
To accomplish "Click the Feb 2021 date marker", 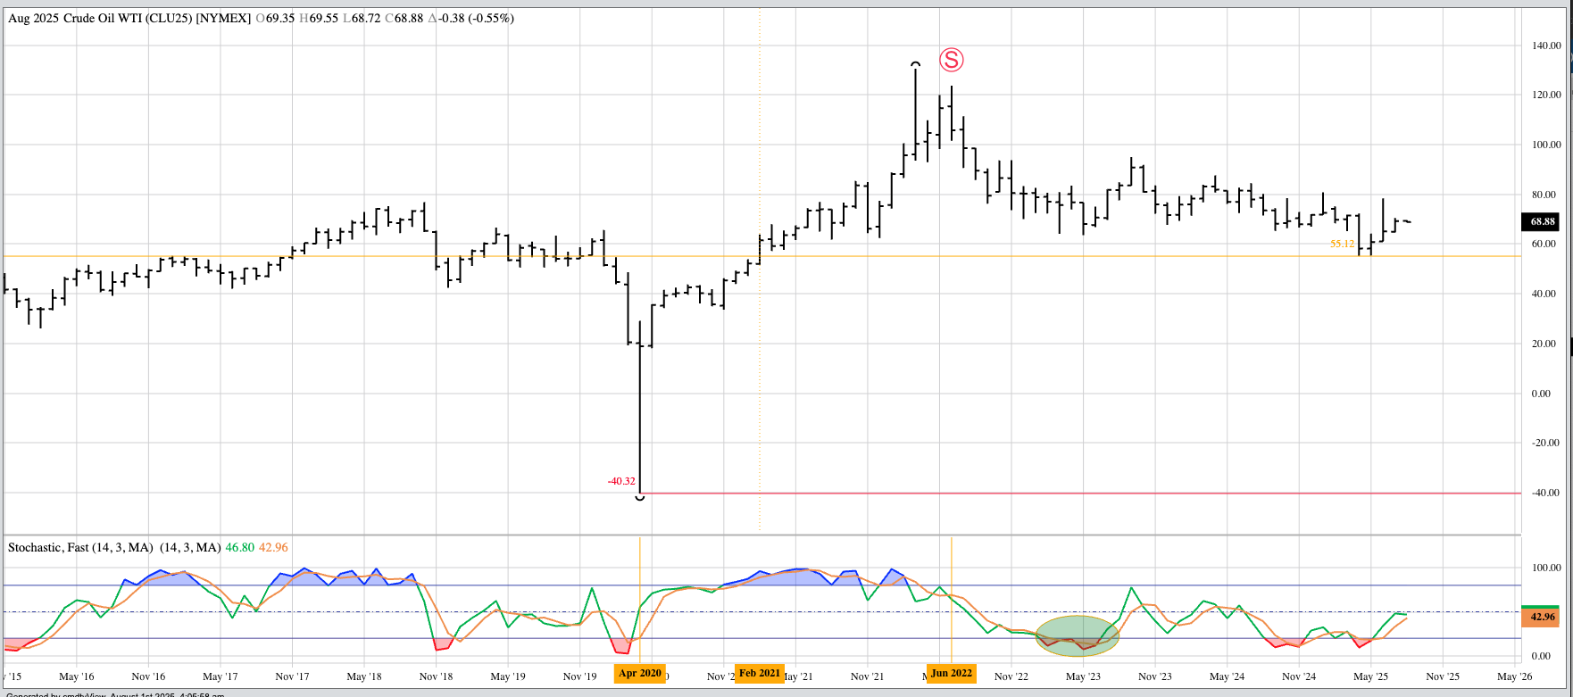I will 759,673.
